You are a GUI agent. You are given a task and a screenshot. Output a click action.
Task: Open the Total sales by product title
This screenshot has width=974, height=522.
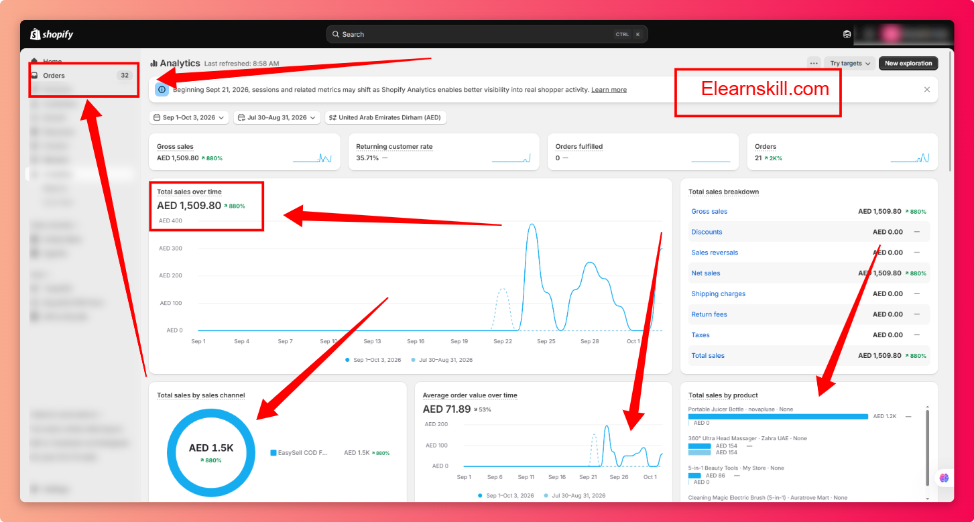(x=723, y=395)
